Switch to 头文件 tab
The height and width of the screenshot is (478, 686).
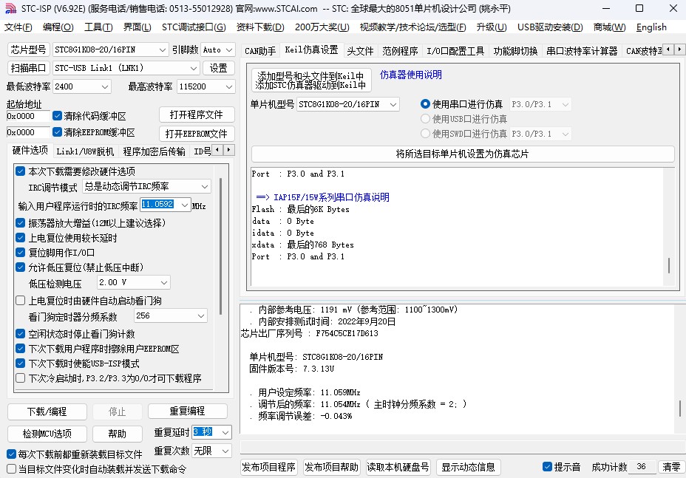point(360,51)
